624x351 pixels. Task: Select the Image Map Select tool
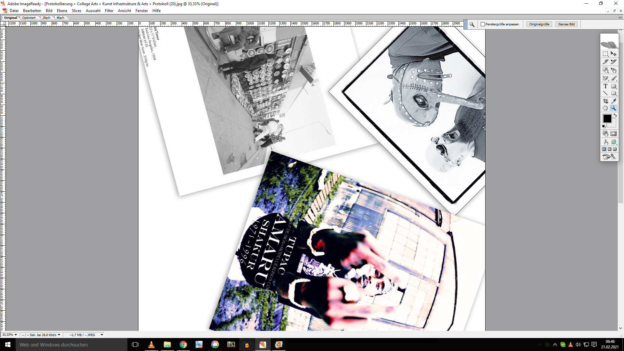[x=614, y=70]
